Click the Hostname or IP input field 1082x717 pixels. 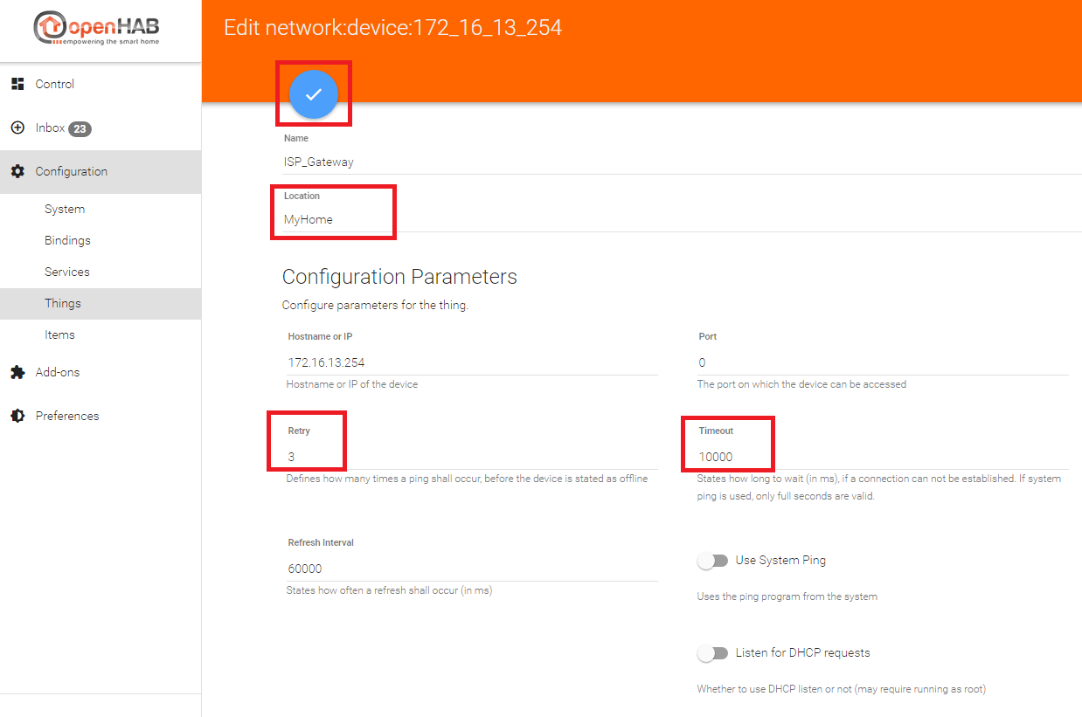472,362
